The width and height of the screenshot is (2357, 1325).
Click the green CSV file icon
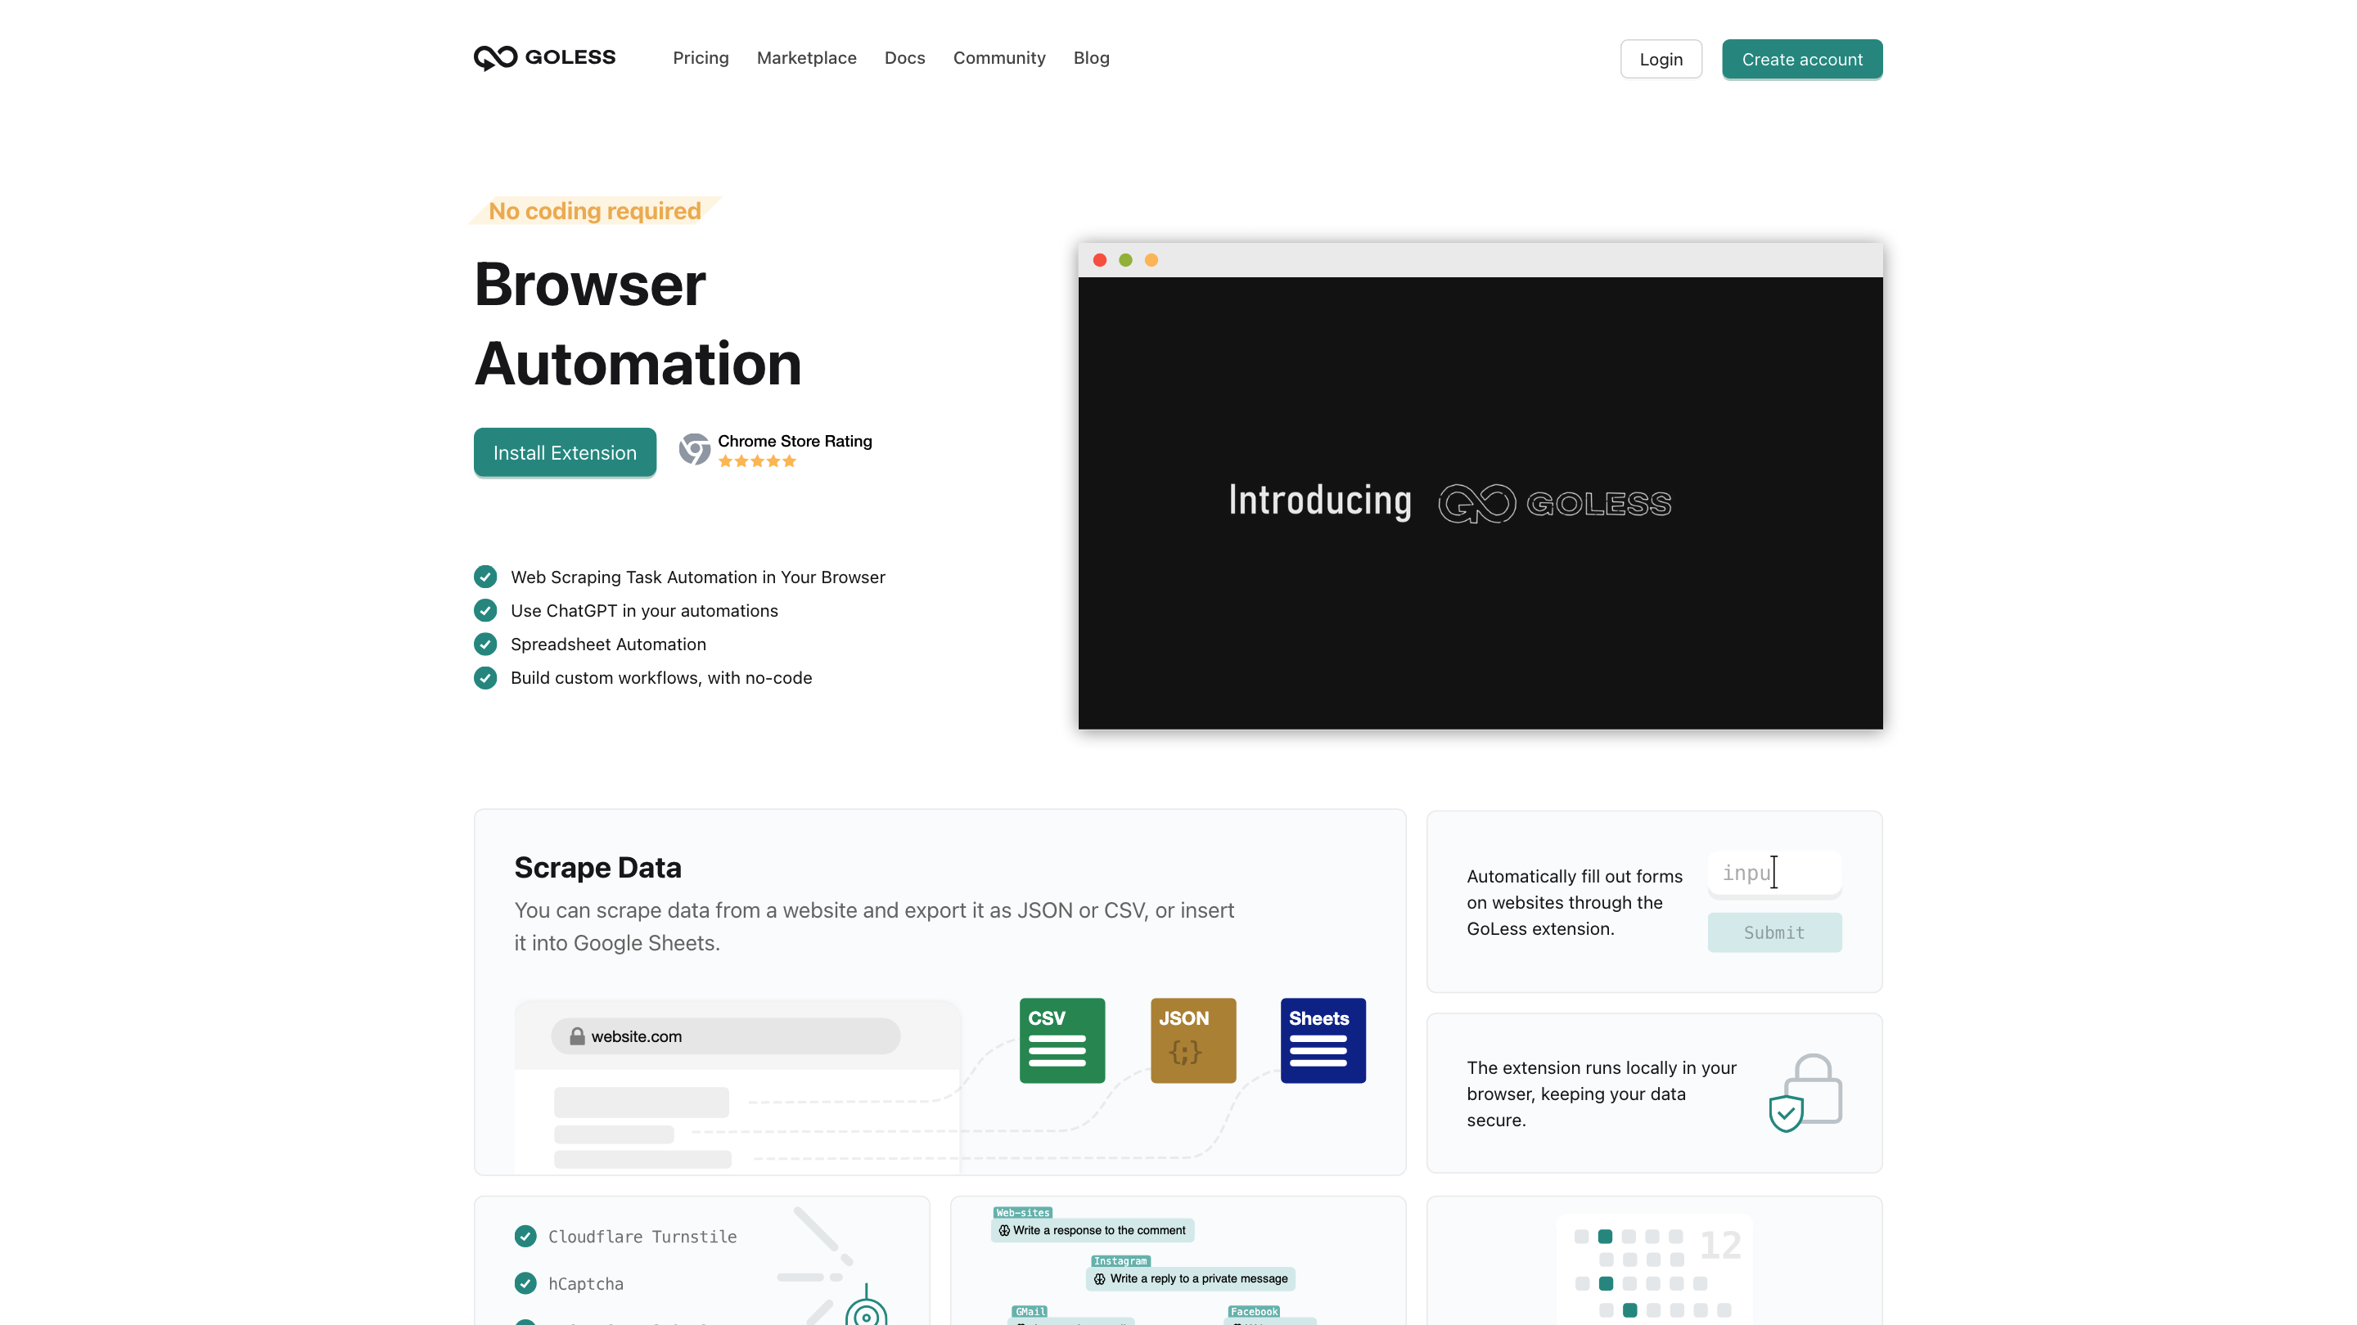(x=1061, y=1040)
